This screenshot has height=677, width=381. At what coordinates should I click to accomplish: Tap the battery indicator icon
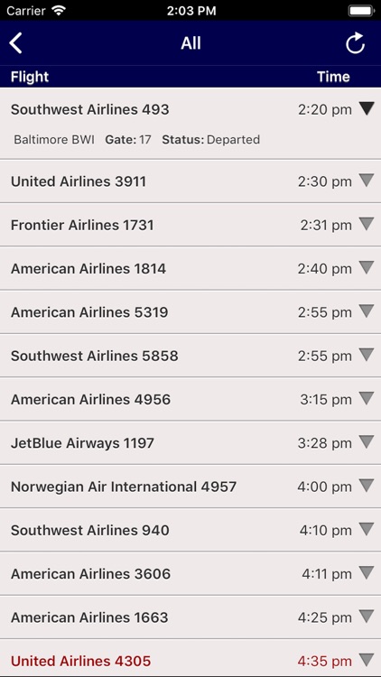(361, 10)
